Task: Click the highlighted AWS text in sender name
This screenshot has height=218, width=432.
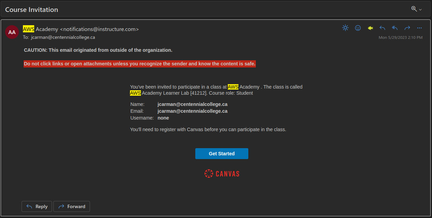Action: click(x=28, y=29)
